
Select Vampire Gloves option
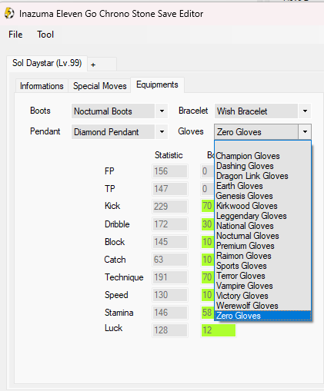(x=262, y=286)
